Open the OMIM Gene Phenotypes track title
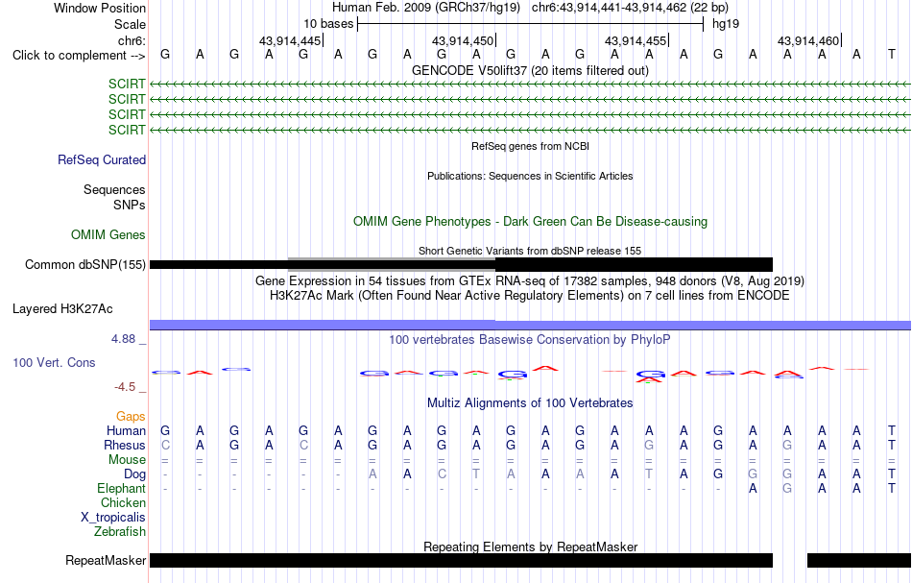912x583 pixels. pos(530,221)
